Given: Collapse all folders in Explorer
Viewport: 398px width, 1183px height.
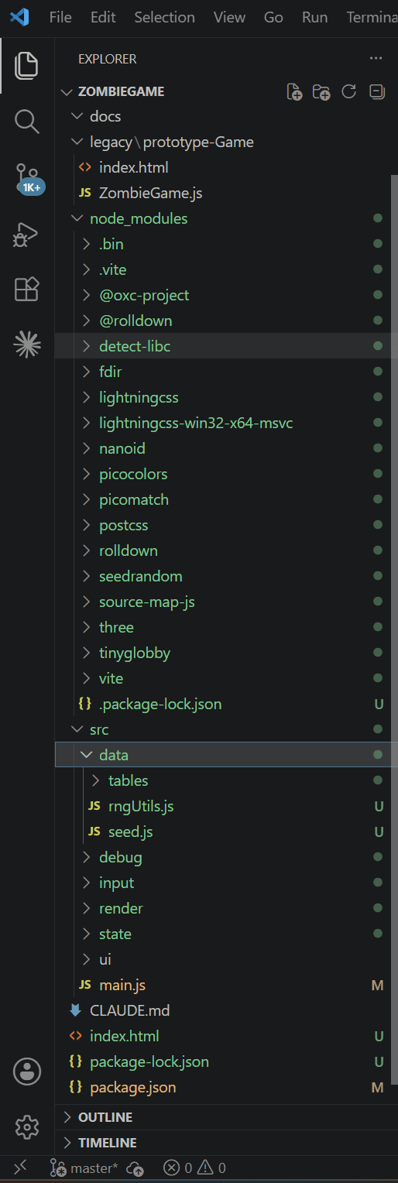Looking at the screenshot, I should point(376,92).
